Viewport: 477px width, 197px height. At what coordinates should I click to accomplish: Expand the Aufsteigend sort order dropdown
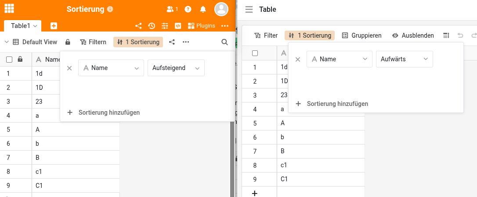(176, 68)
